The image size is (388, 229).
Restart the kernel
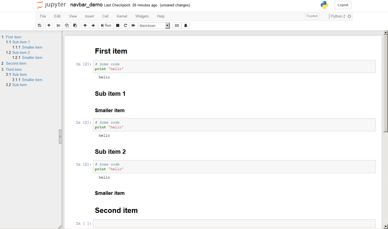(125, 25)
